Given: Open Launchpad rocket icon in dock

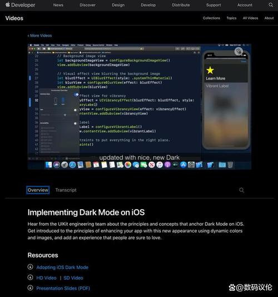Looking at the screenshot, I should point(64,165).
